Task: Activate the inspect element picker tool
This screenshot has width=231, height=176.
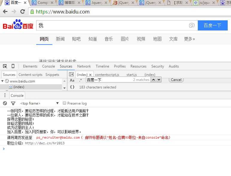Action: click(5, 66)
